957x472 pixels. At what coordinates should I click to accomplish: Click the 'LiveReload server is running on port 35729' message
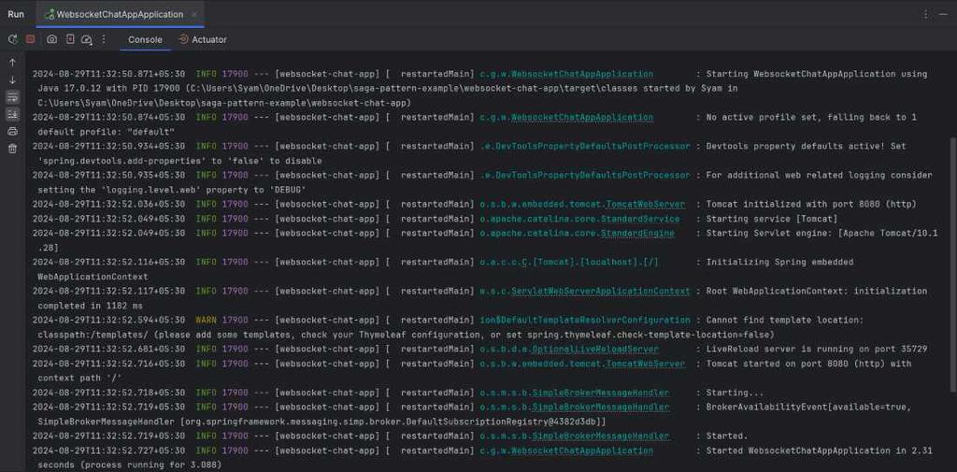click(x=817, y=350)
